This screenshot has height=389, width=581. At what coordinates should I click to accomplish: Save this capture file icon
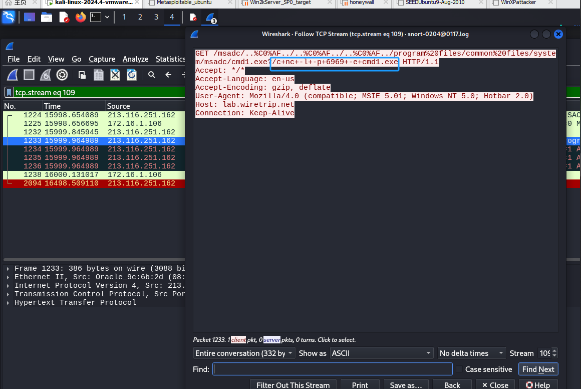tap(99, 75)
